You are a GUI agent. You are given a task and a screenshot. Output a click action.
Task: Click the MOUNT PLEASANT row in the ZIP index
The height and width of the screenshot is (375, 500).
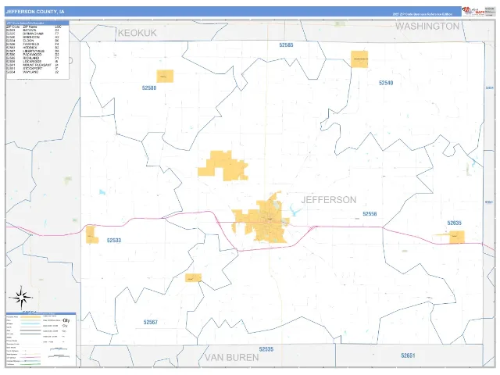[33, 65]
